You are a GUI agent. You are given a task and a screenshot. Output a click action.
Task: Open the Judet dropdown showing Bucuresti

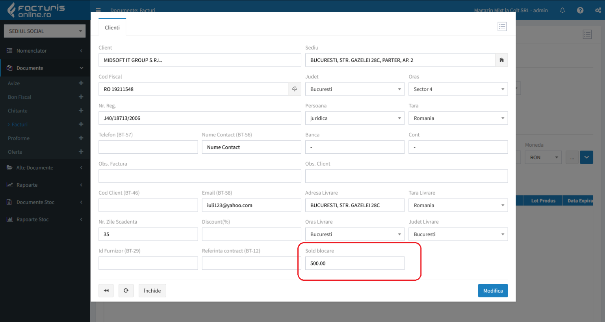coord(354,89)
